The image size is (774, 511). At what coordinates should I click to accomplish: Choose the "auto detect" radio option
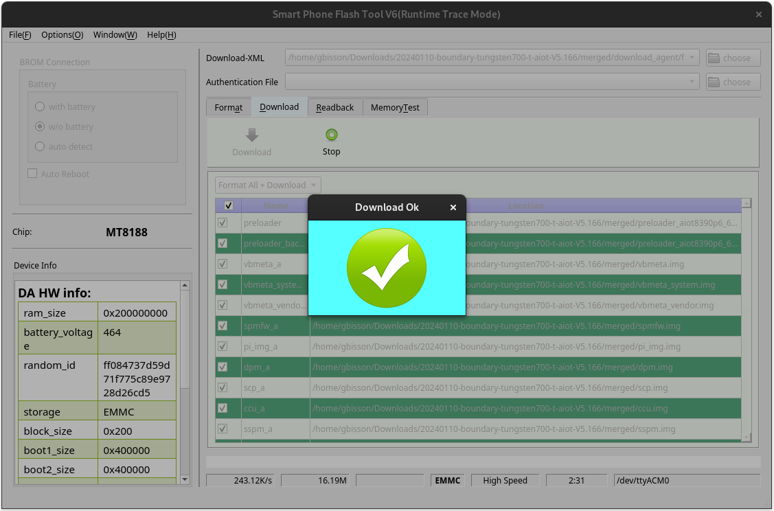[40, 146]
